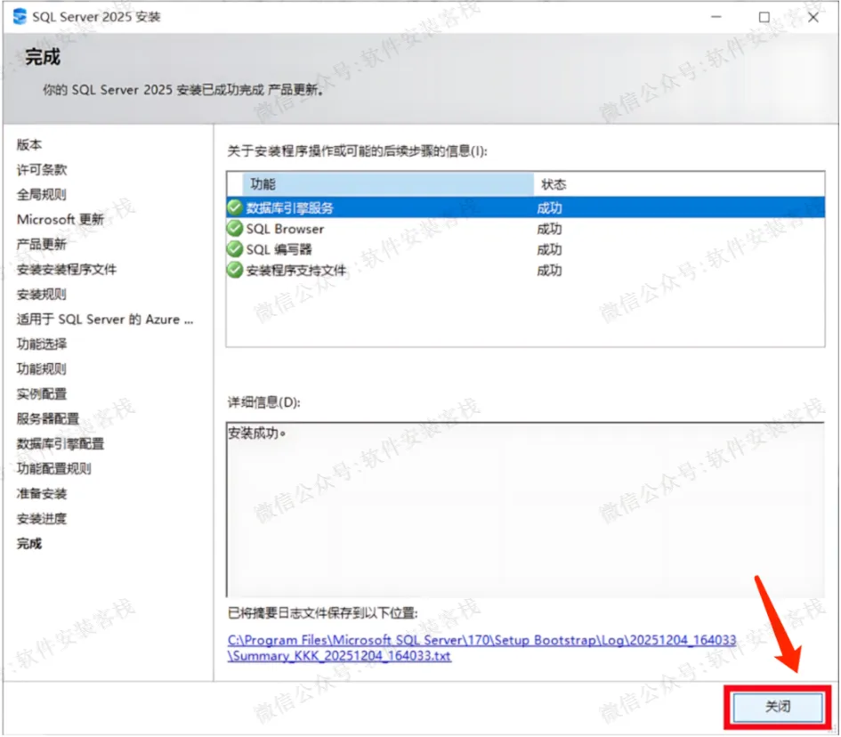Select the 准备安装 step in sidebar

pyautogui.click(x=41, y=493)
